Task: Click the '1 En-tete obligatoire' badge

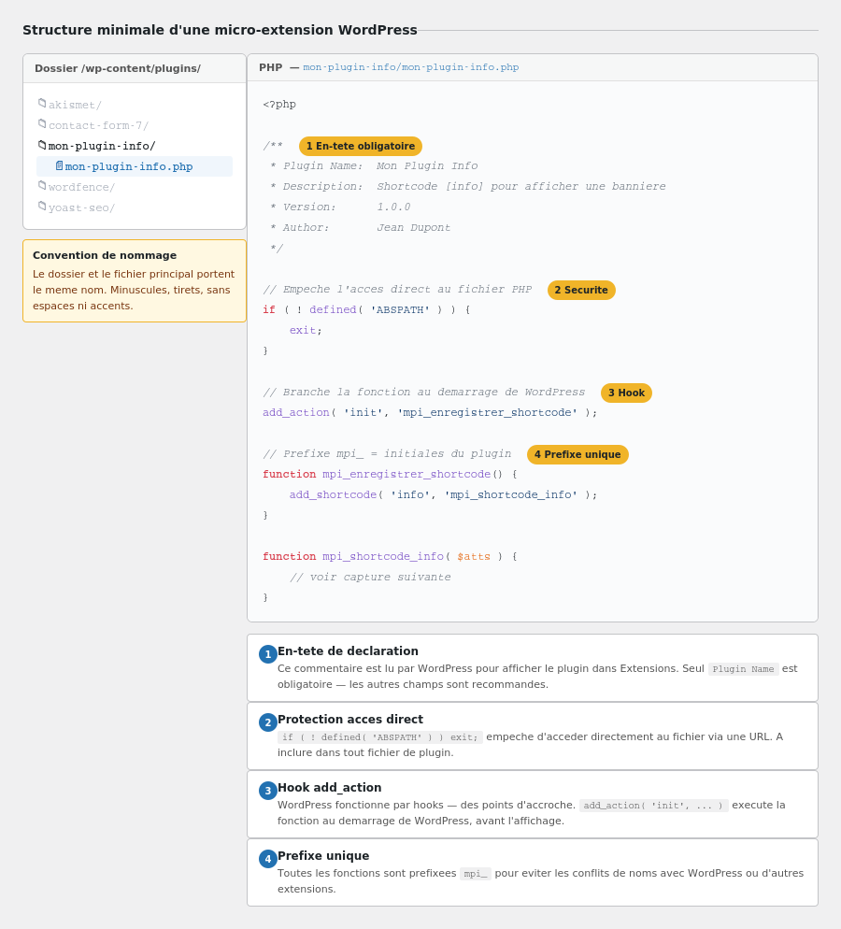Action: tap(361, 146)
